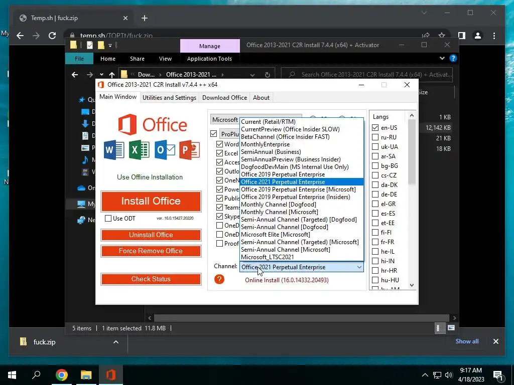Open Chrome side panel icon
514x385 pixels.
coord(462,36)
